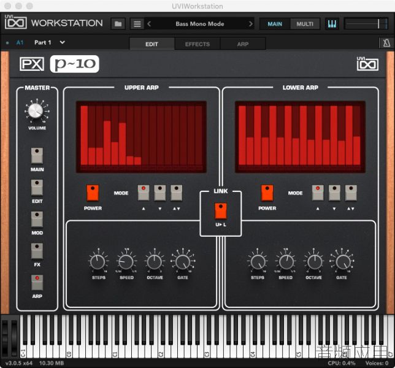Open the EFFECTS tab
The width and height of the screenshot is (395, 368).
[197, 44]
